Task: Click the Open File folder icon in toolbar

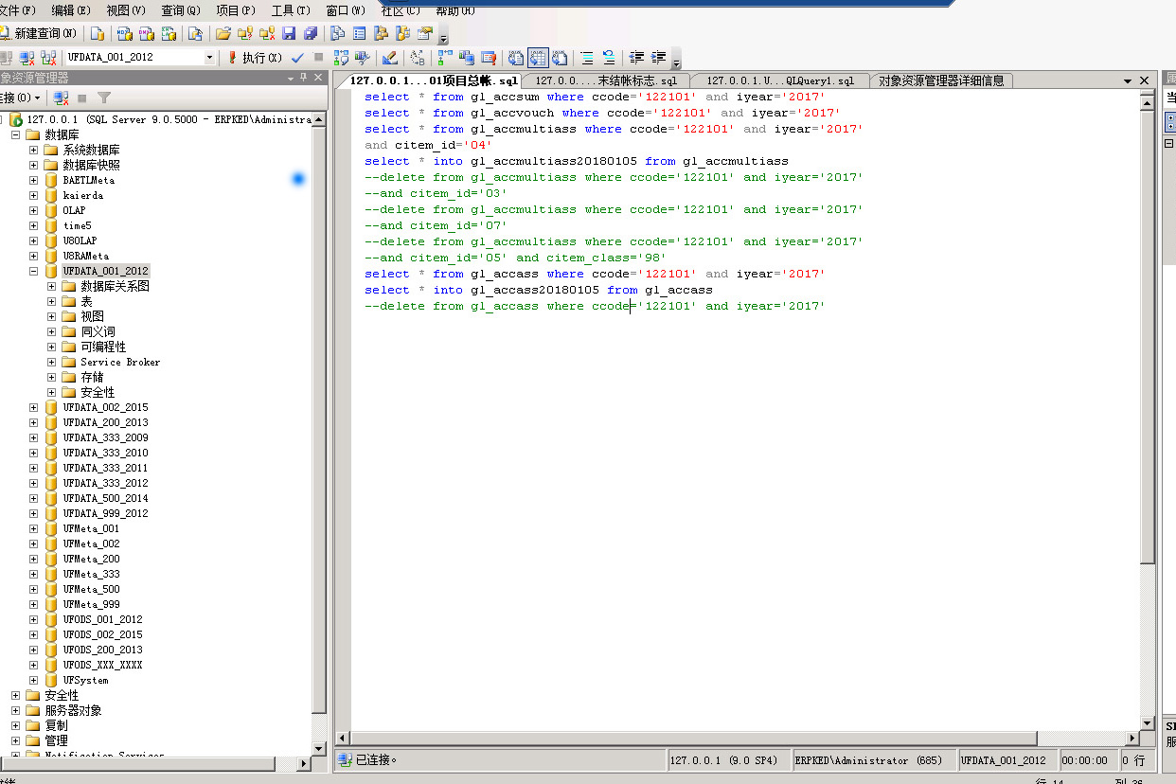Action: pyautogui.click(x=223, y=33)
